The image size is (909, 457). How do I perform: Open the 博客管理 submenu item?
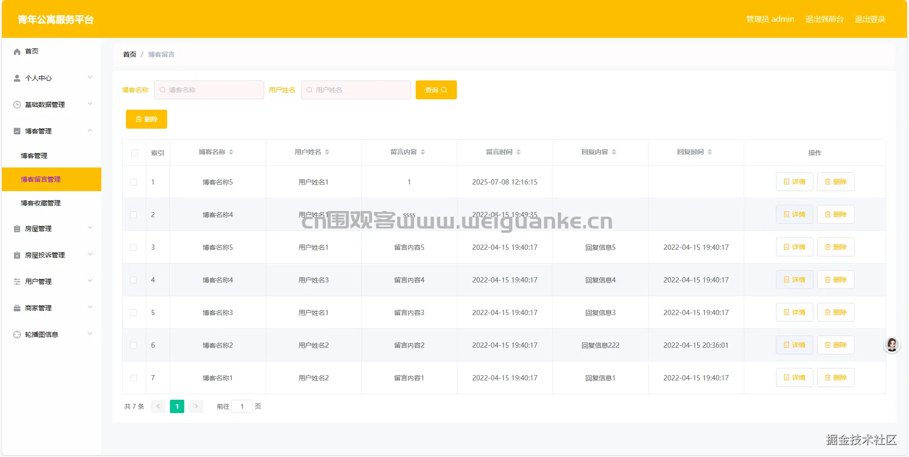coord(52,156)
